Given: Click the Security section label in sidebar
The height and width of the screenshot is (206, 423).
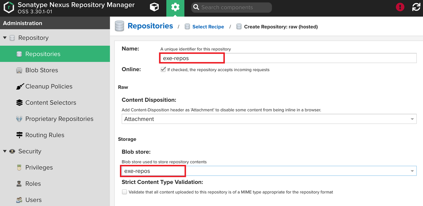Looking at the screenshot, I should coord(30,151).
